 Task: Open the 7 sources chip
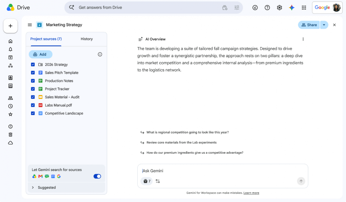click(147, 181)
